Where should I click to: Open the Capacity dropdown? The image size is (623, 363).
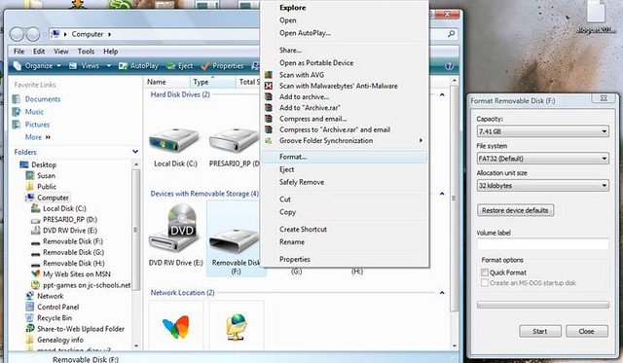[543, 131]
